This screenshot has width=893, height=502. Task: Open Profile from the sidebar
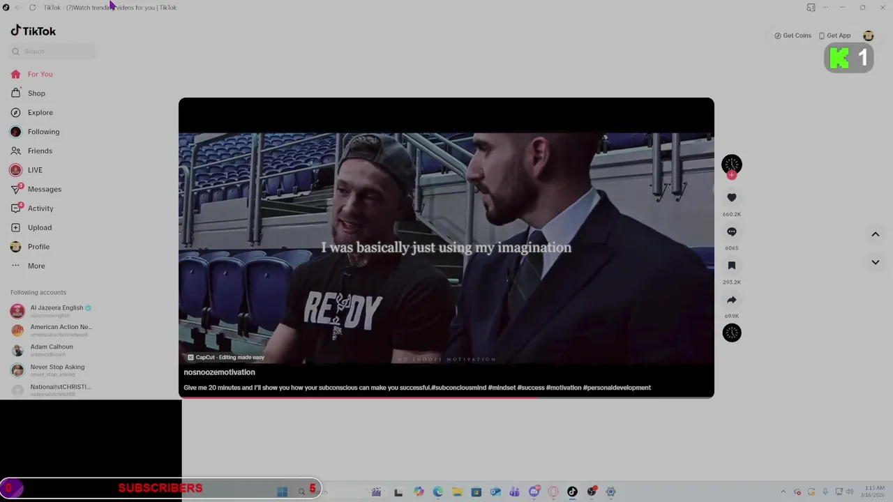pyautogui.click(x=38, y=247)
